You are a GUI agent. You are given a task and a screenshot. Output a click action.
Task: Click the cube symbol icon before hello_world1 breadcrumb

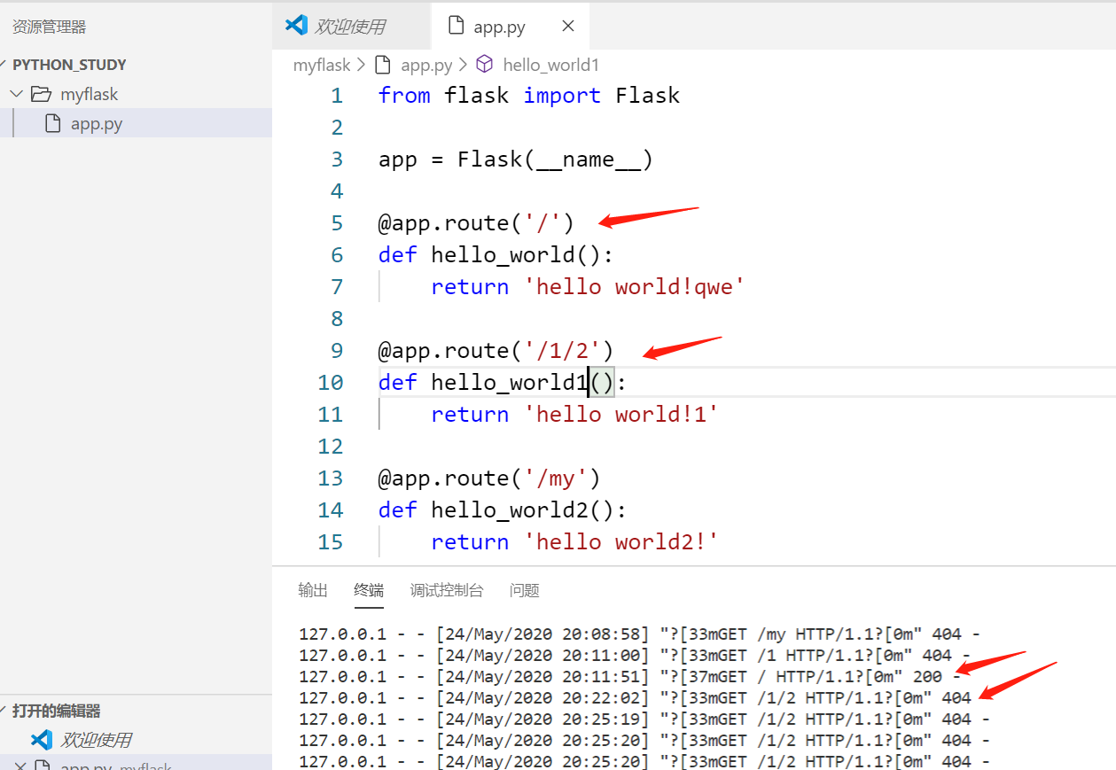485,65
